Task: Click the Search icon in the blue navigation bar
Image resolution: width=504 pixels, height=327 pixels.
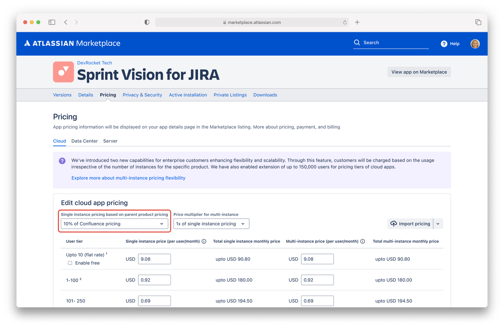Action: click(357, 42)
